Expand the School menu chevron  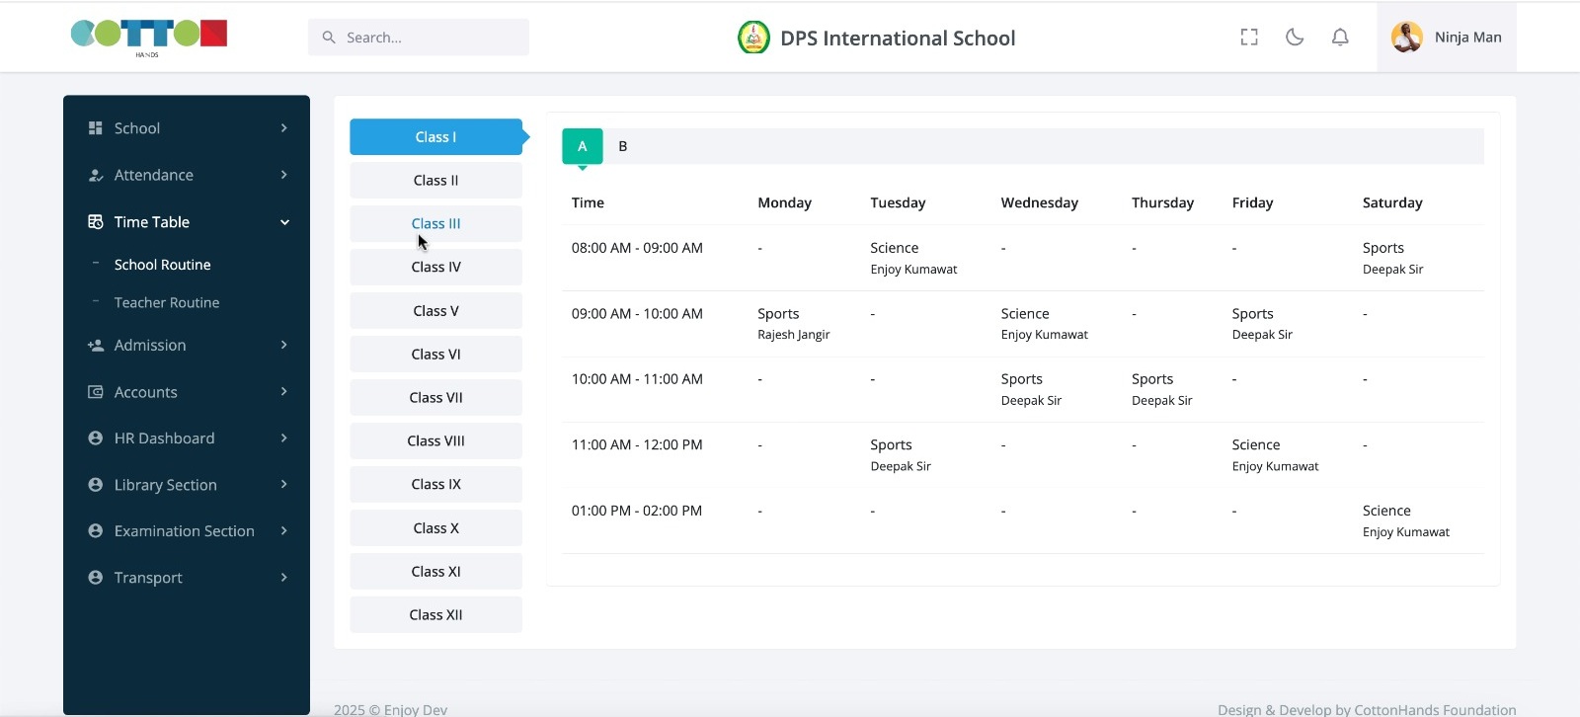tap(284, 128)
